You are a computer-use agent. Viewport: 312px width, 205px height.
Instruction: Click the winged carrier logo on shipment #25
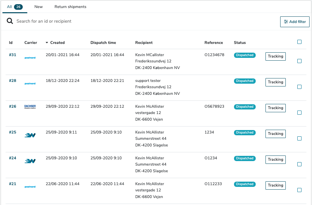31,134
